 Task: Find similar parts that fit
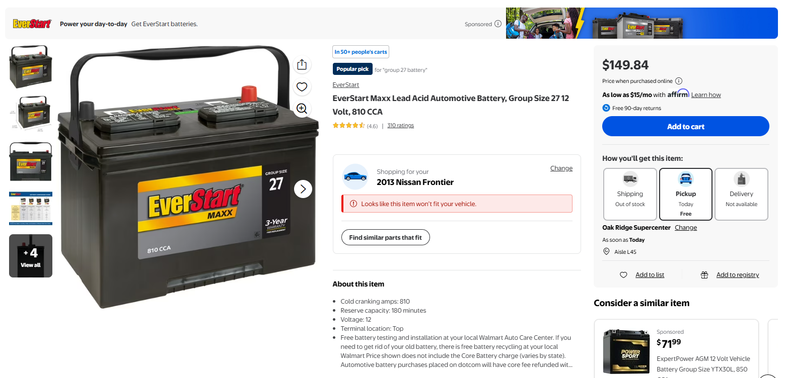tap(386, 237)
